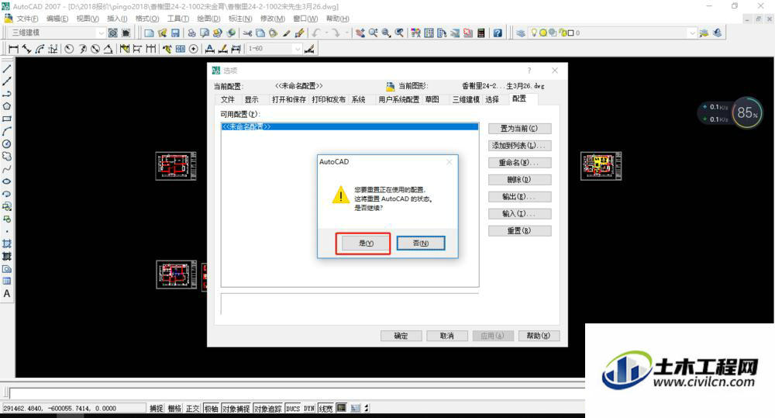The width and height of the screenshot is (775, 418).
Task: Click the blue Help question mark icon
Action: 498,33
